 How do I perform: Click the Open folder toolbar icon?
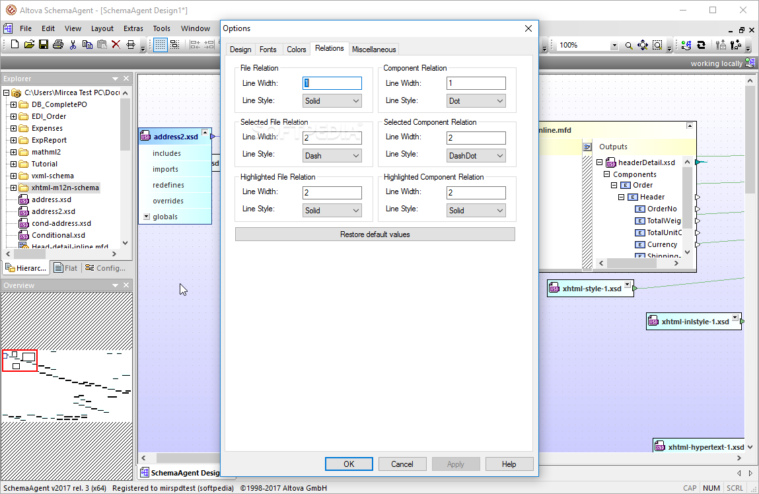[x=29, y=45]
